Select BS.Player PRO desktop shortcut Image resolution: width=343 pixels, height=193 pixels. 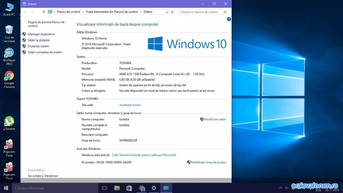pos(9,56)
